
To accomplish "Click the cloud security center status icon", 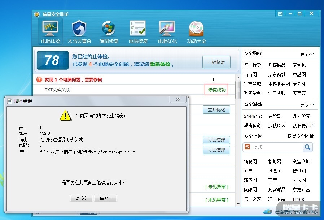I will pos(267,211).
